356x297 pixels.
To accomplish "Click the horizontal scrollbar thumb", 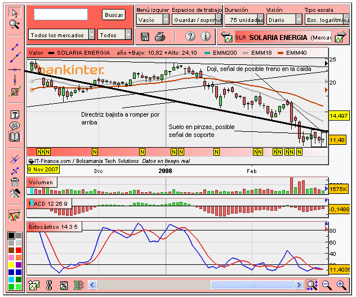I will [x=252, y=285].
